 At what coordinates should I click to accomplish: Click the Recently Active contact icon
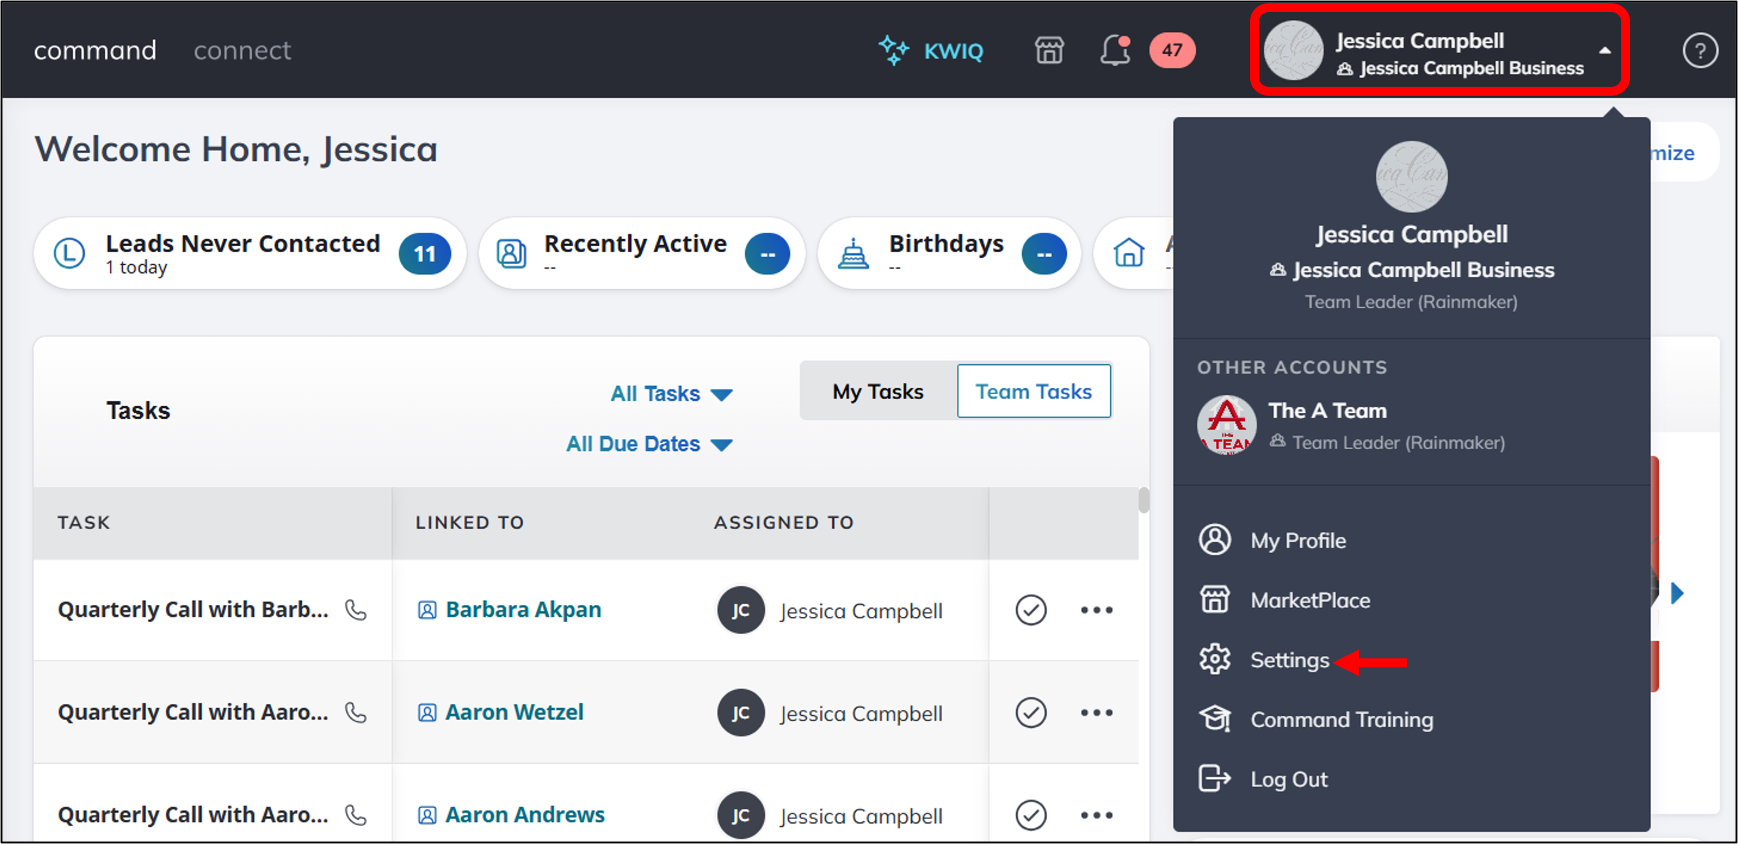pos(512,254)
